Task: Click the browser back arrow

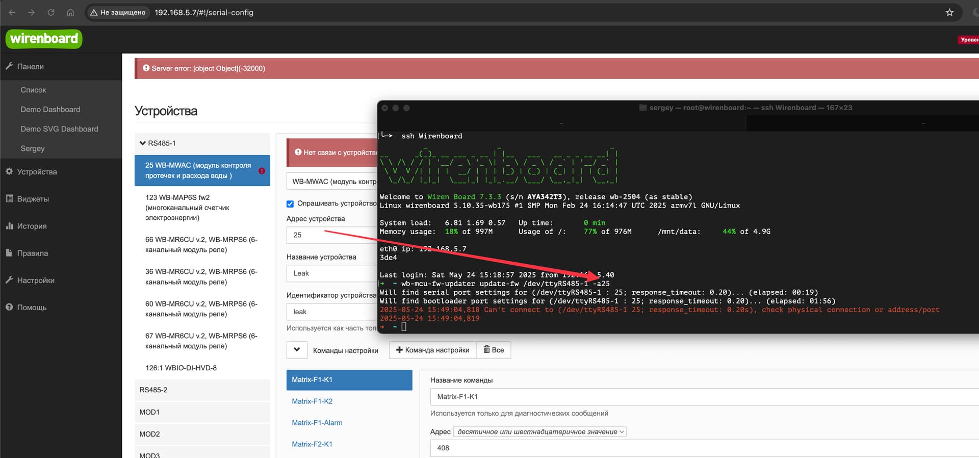Action: click(12, 12)
